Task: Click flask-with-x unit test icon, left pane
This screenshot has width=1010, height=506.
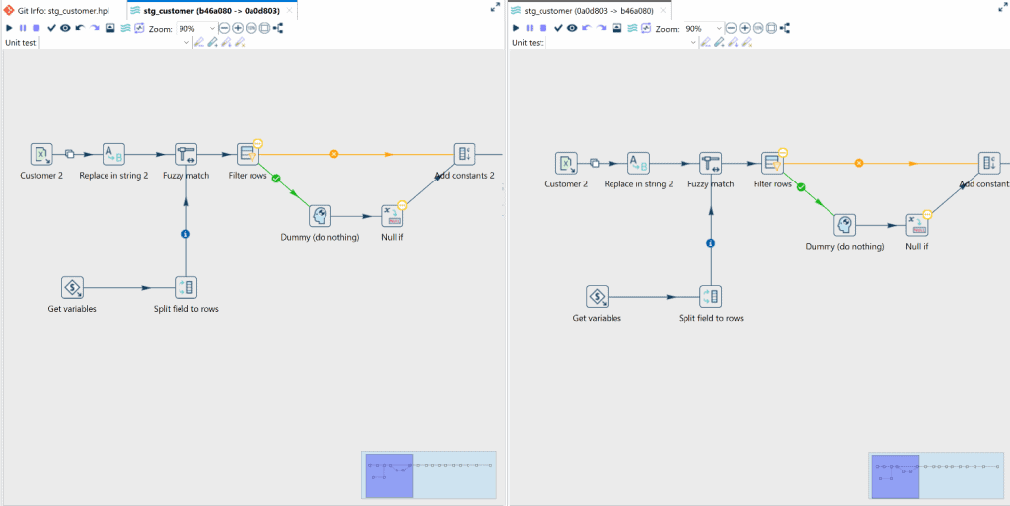Action: click(240, 43)
